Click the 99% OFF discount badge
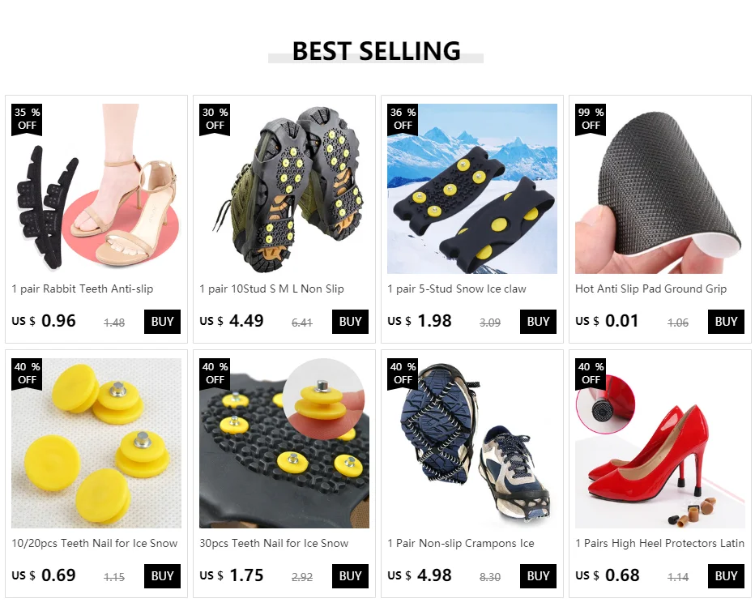The height and width of the screenshot is (607, 755). [591, 119]
